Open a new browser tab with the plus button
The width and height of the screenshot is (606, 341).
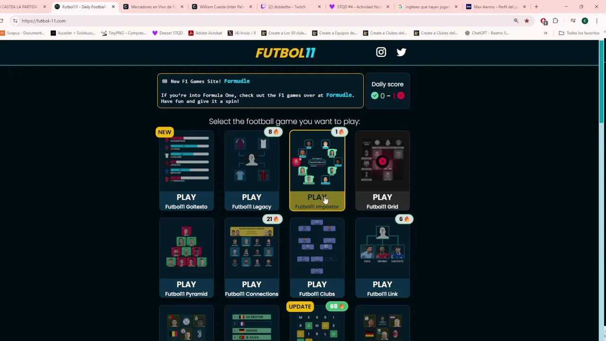(x=536, y=7)
